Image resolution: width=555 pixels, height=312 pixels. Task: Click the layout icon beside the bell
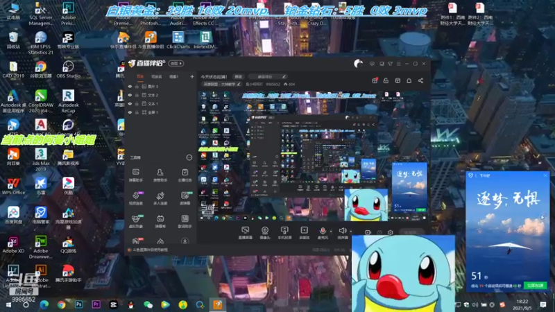point(398,80)
